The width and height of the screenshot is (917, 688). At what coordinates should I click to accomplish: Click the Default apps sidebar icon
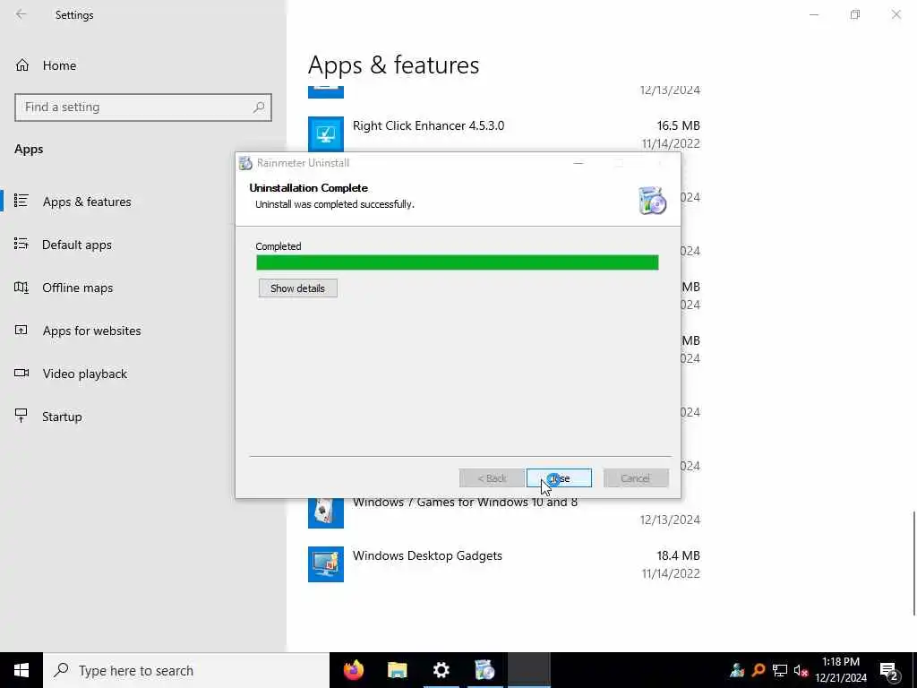(x=21, y=244)
